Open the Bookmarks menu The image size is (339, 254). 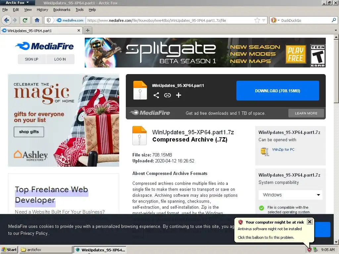pos(62,10)
